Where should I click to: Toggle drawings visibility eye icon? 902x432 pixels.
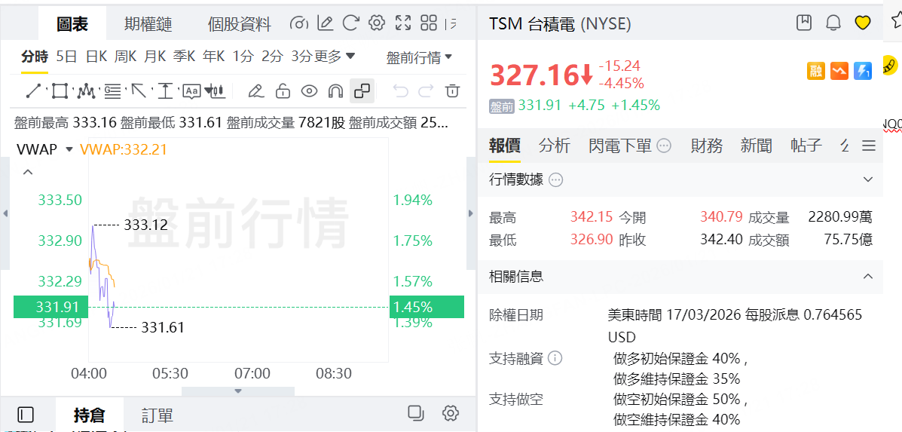pos(310,91)
